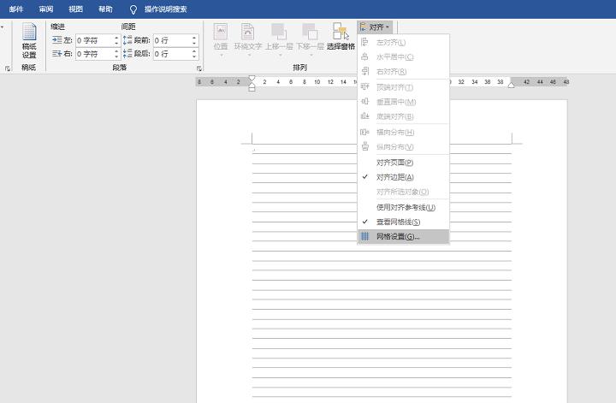Click the 横向分布 distribute horizontally icon
The height and width of the screenshot is (403, 616).
tap(365, 132)
